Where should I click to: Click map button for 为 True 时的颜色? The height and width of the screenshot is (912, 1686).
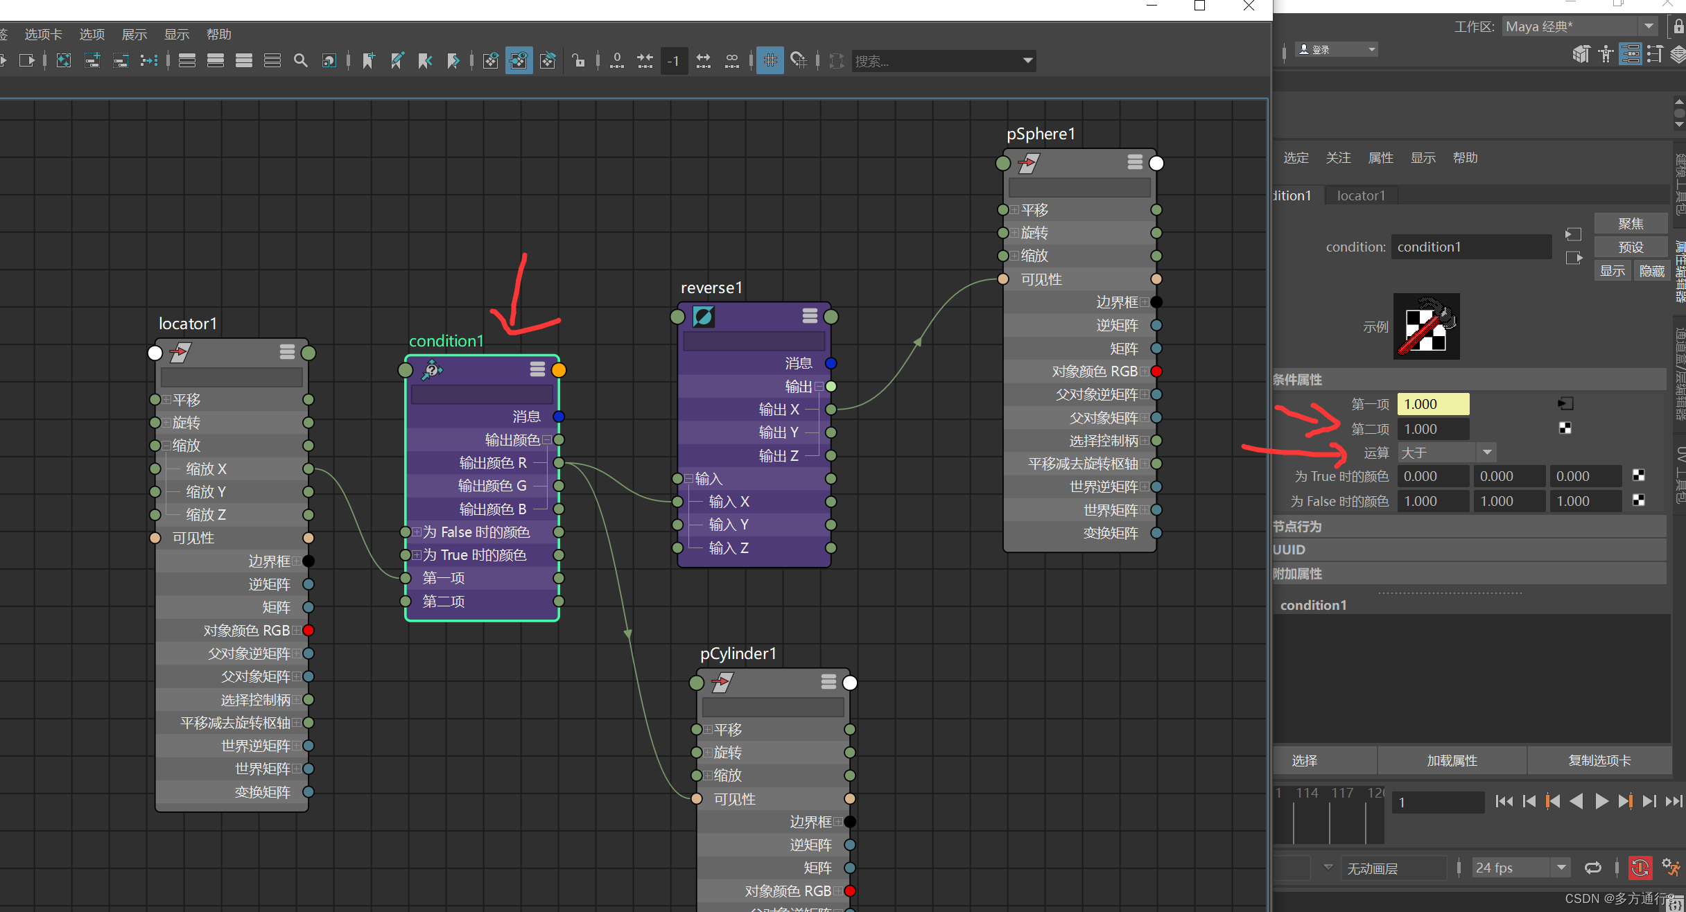[1639, 475]
